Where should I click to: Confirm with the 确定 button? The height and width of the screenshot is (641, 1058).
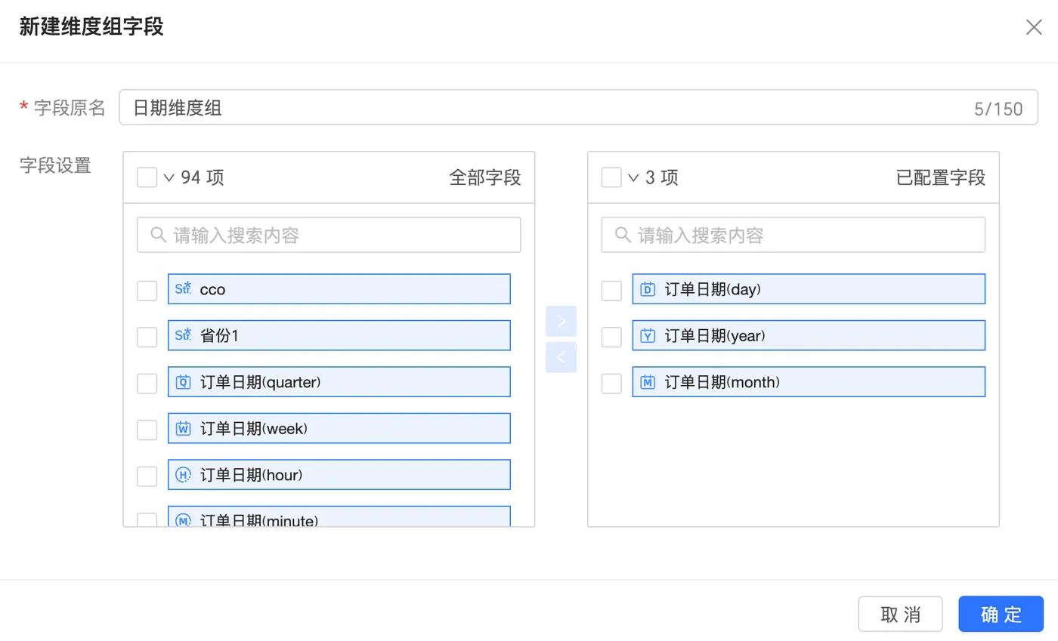tap(1001, 614)
